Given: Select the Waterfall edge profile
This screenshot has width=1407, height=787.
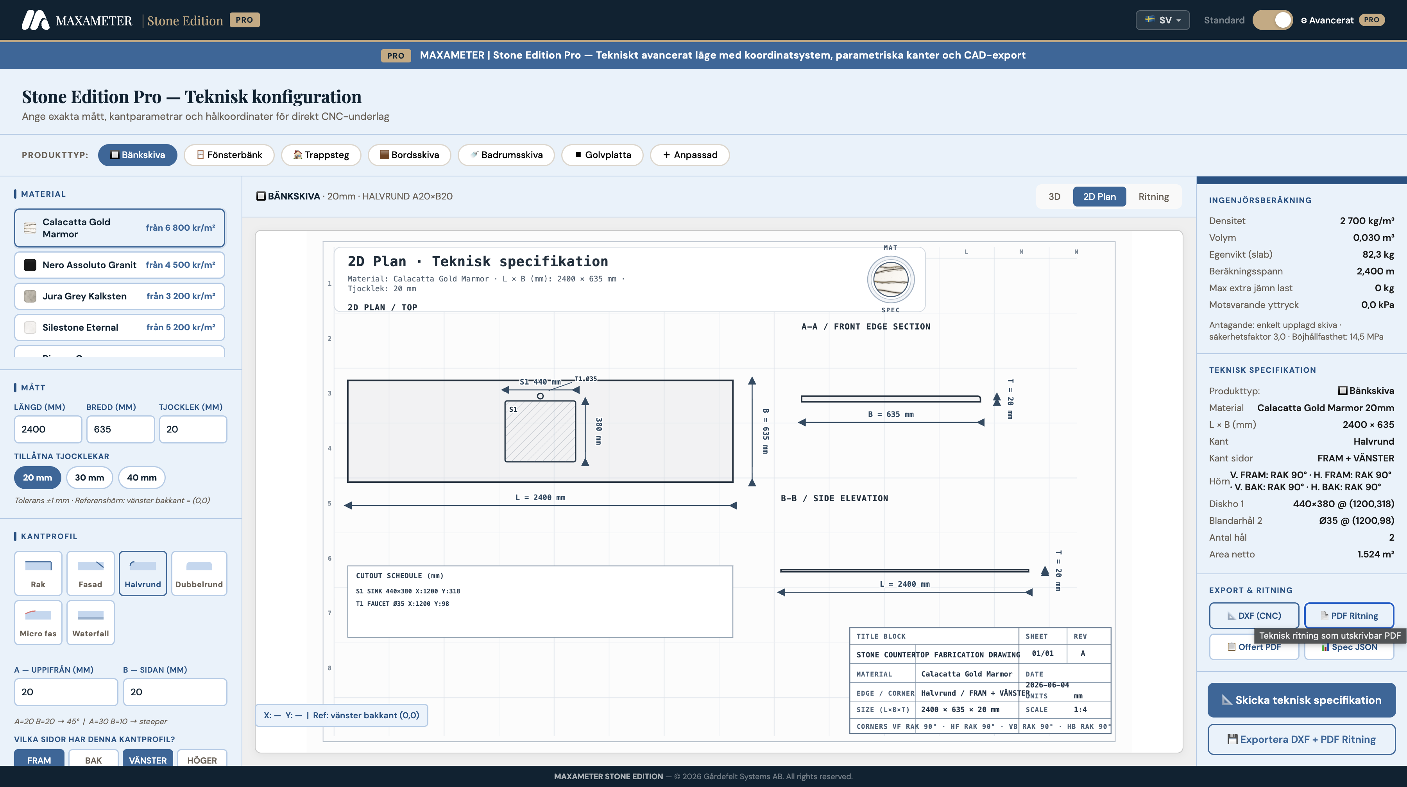Looking at the screenshot, I should click(91, 623).
